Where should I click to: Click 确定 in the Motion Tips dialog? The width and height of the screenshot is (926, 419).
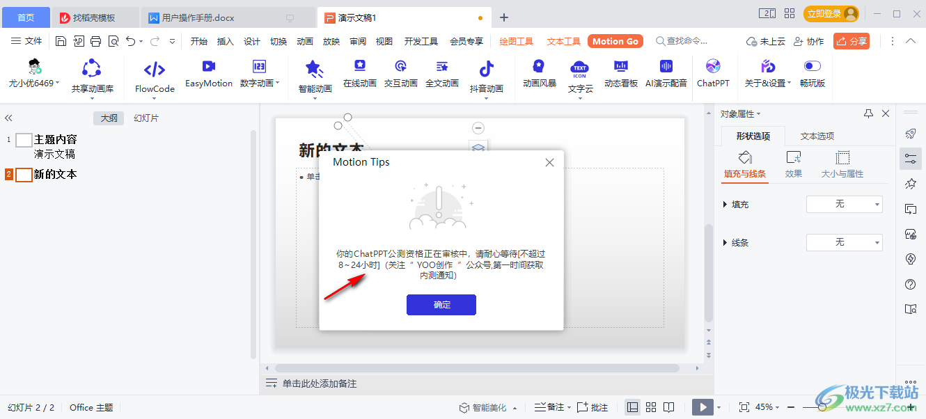pos(441,305)
